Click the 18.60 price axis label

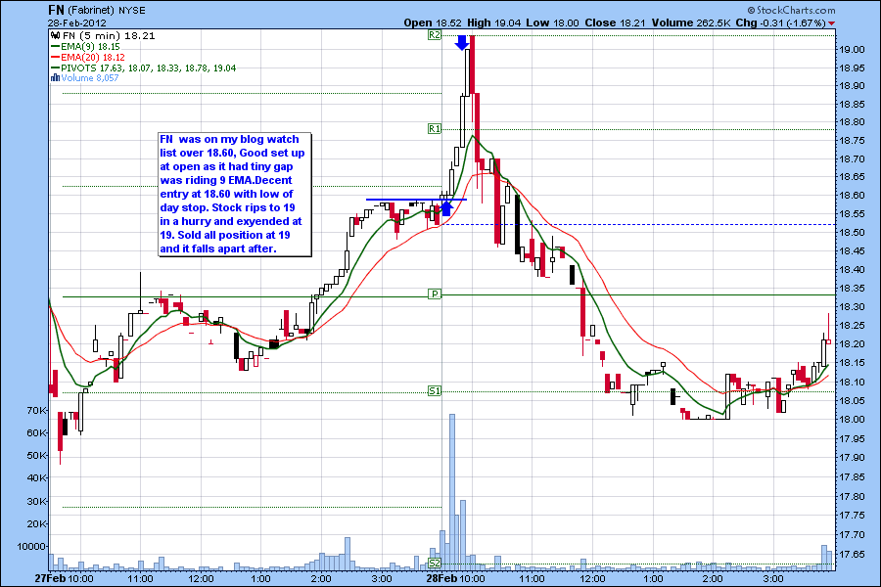click(x=853, y=196)
